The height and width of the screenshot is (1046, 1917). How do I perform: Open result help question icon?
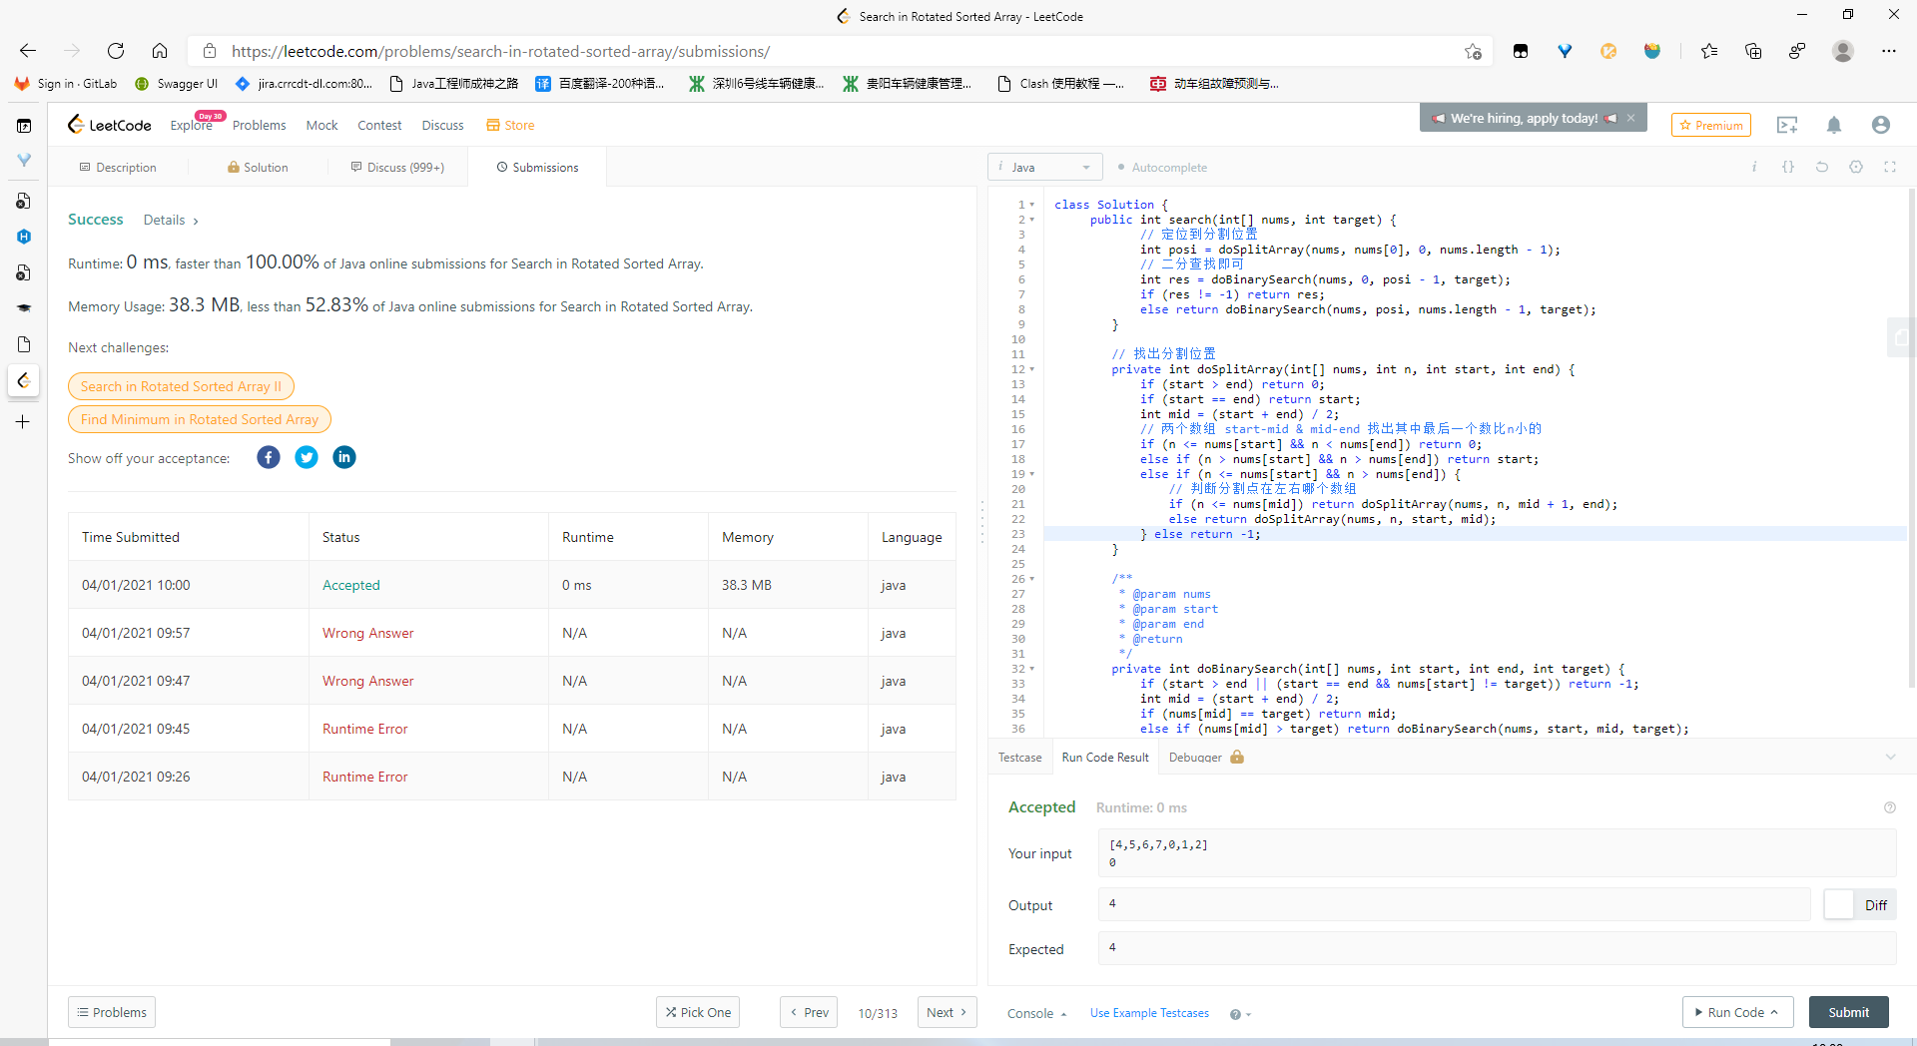[1890, 807]
